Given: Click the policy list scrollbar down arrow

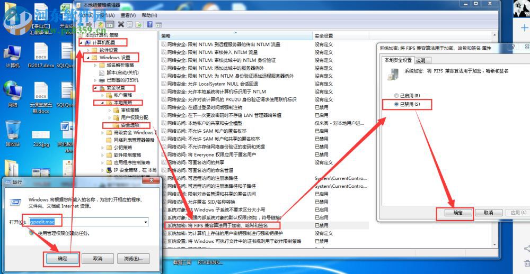Looking at the screenshot, I should pos(495,244).
